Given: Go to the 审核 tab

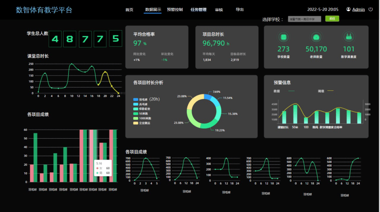Looking at the screenshot, I should tap(219, 10).
